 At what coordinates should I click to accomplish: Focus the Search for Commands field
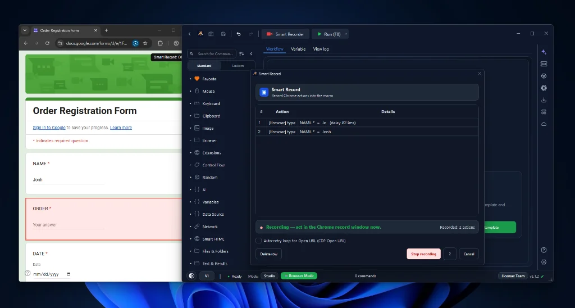(x=212, y=53)
